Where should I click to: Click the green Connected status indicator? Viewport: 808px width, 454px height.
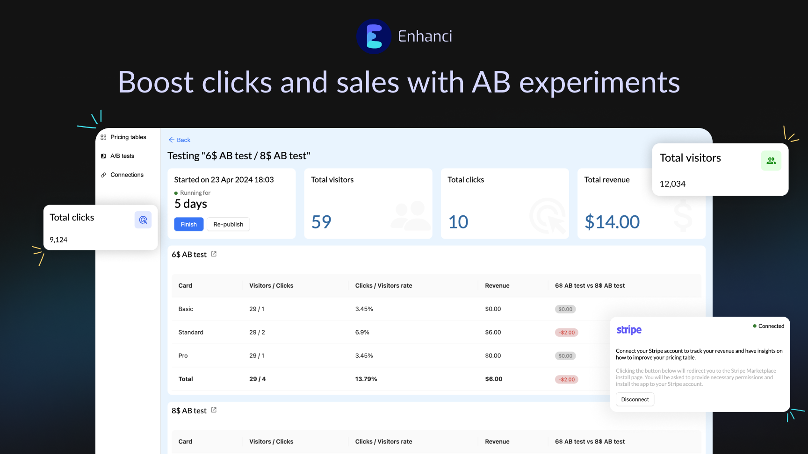click(x=768, y=326)
